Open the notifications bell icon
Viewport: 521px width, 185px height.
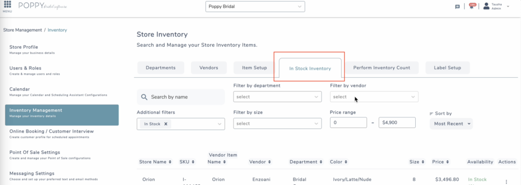(x=472, y=6)
